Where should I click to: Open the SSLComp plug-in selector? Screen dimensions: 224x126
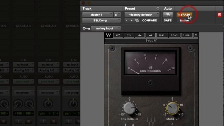(x=101, y=20)
